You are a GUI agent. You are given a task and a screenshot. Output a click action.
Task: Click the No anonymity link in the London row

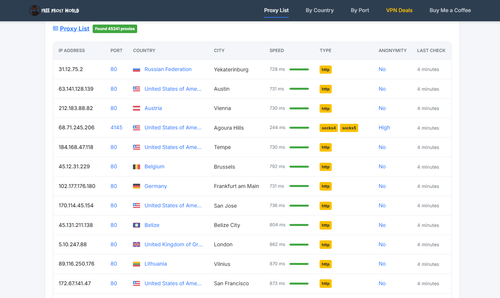[382, 244]
